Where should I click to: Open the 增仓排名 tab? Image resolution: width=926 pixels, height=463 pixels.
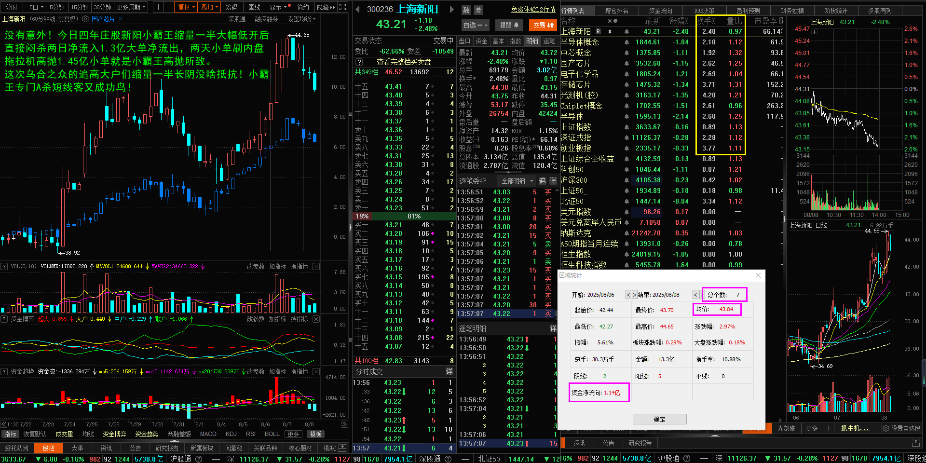pos(616,10)
